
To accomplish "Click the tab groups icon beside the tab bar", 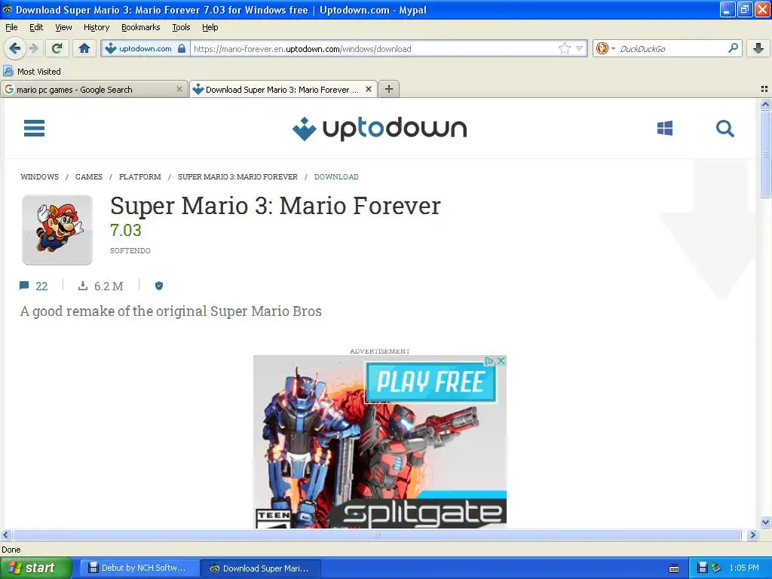I will coord(764,89).
